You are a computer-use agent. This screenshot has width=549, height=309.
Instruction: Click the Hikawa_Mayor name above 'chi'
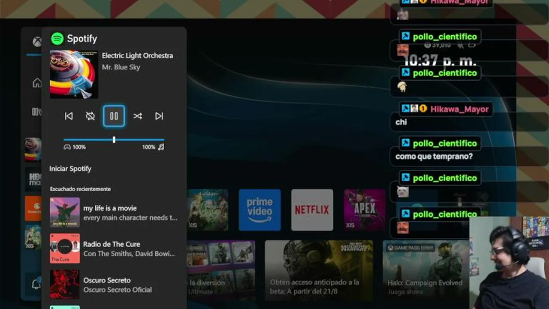(459, 109)
